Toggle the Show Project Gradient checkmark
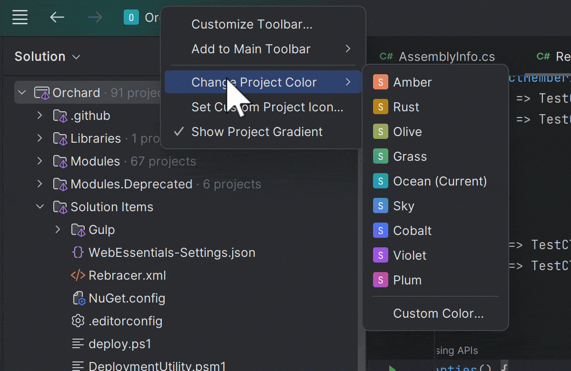 click(x=177, y=132)
